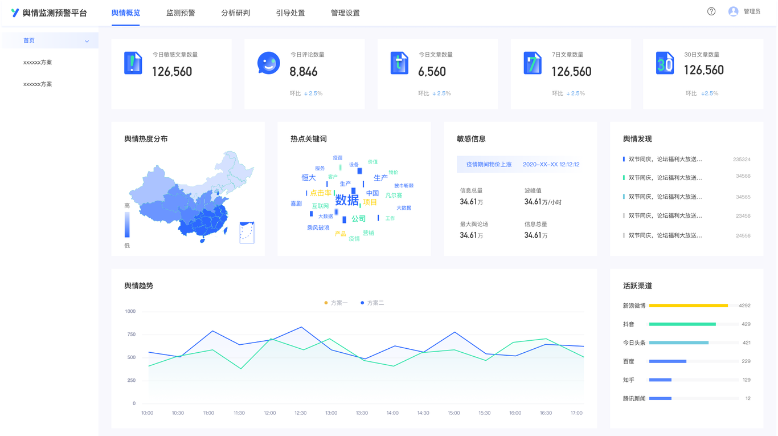Click the 新浪微博 yellow progress bar
Screen dimensions: 778x436
(689, 305)
